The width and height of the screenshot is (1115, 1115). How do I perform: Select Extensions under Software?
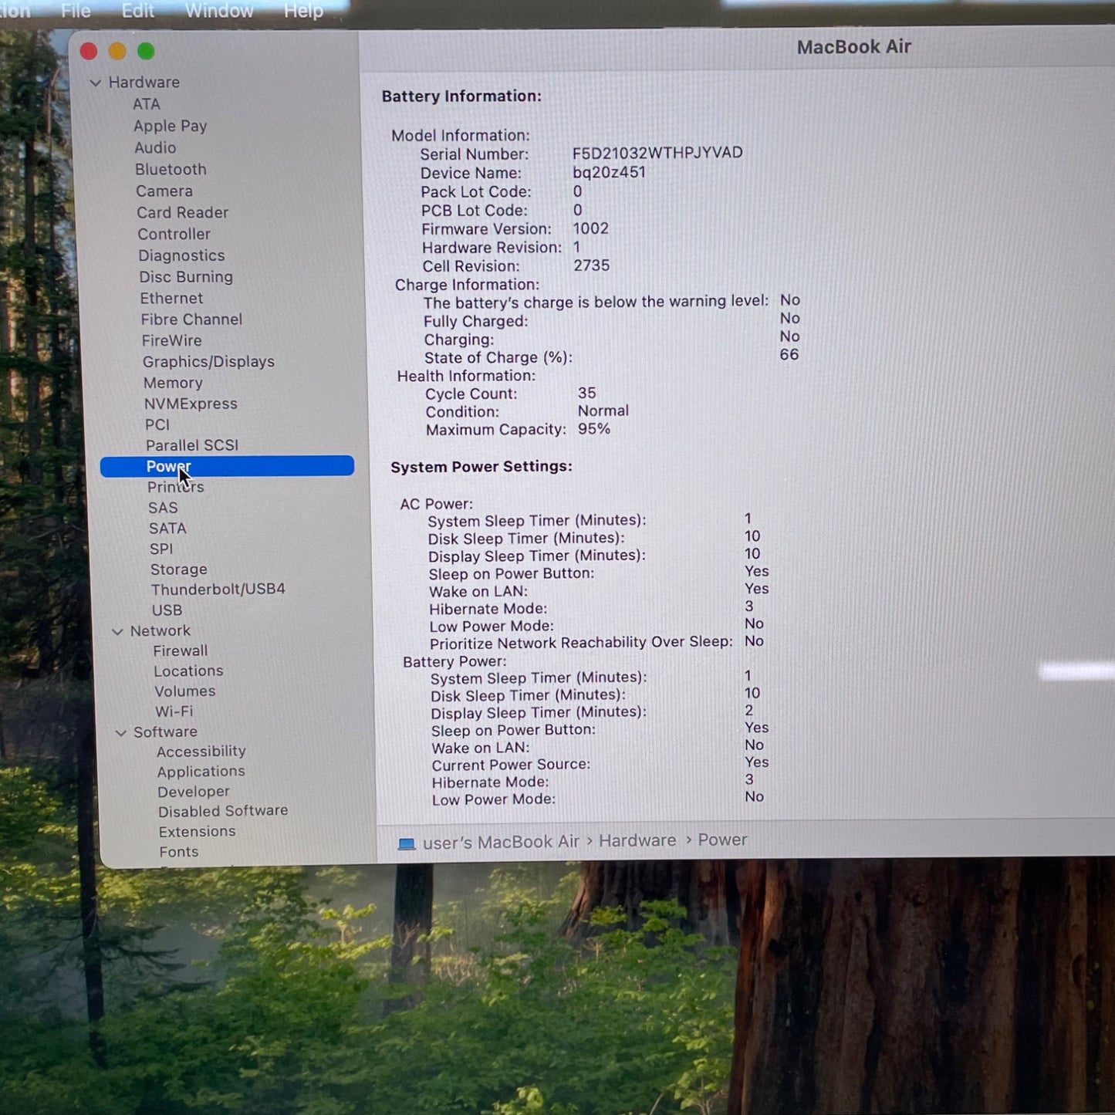coord(198,832)
